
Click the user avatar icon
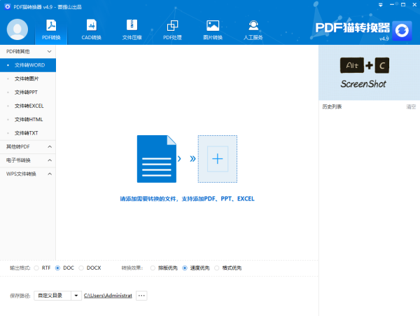17,29
